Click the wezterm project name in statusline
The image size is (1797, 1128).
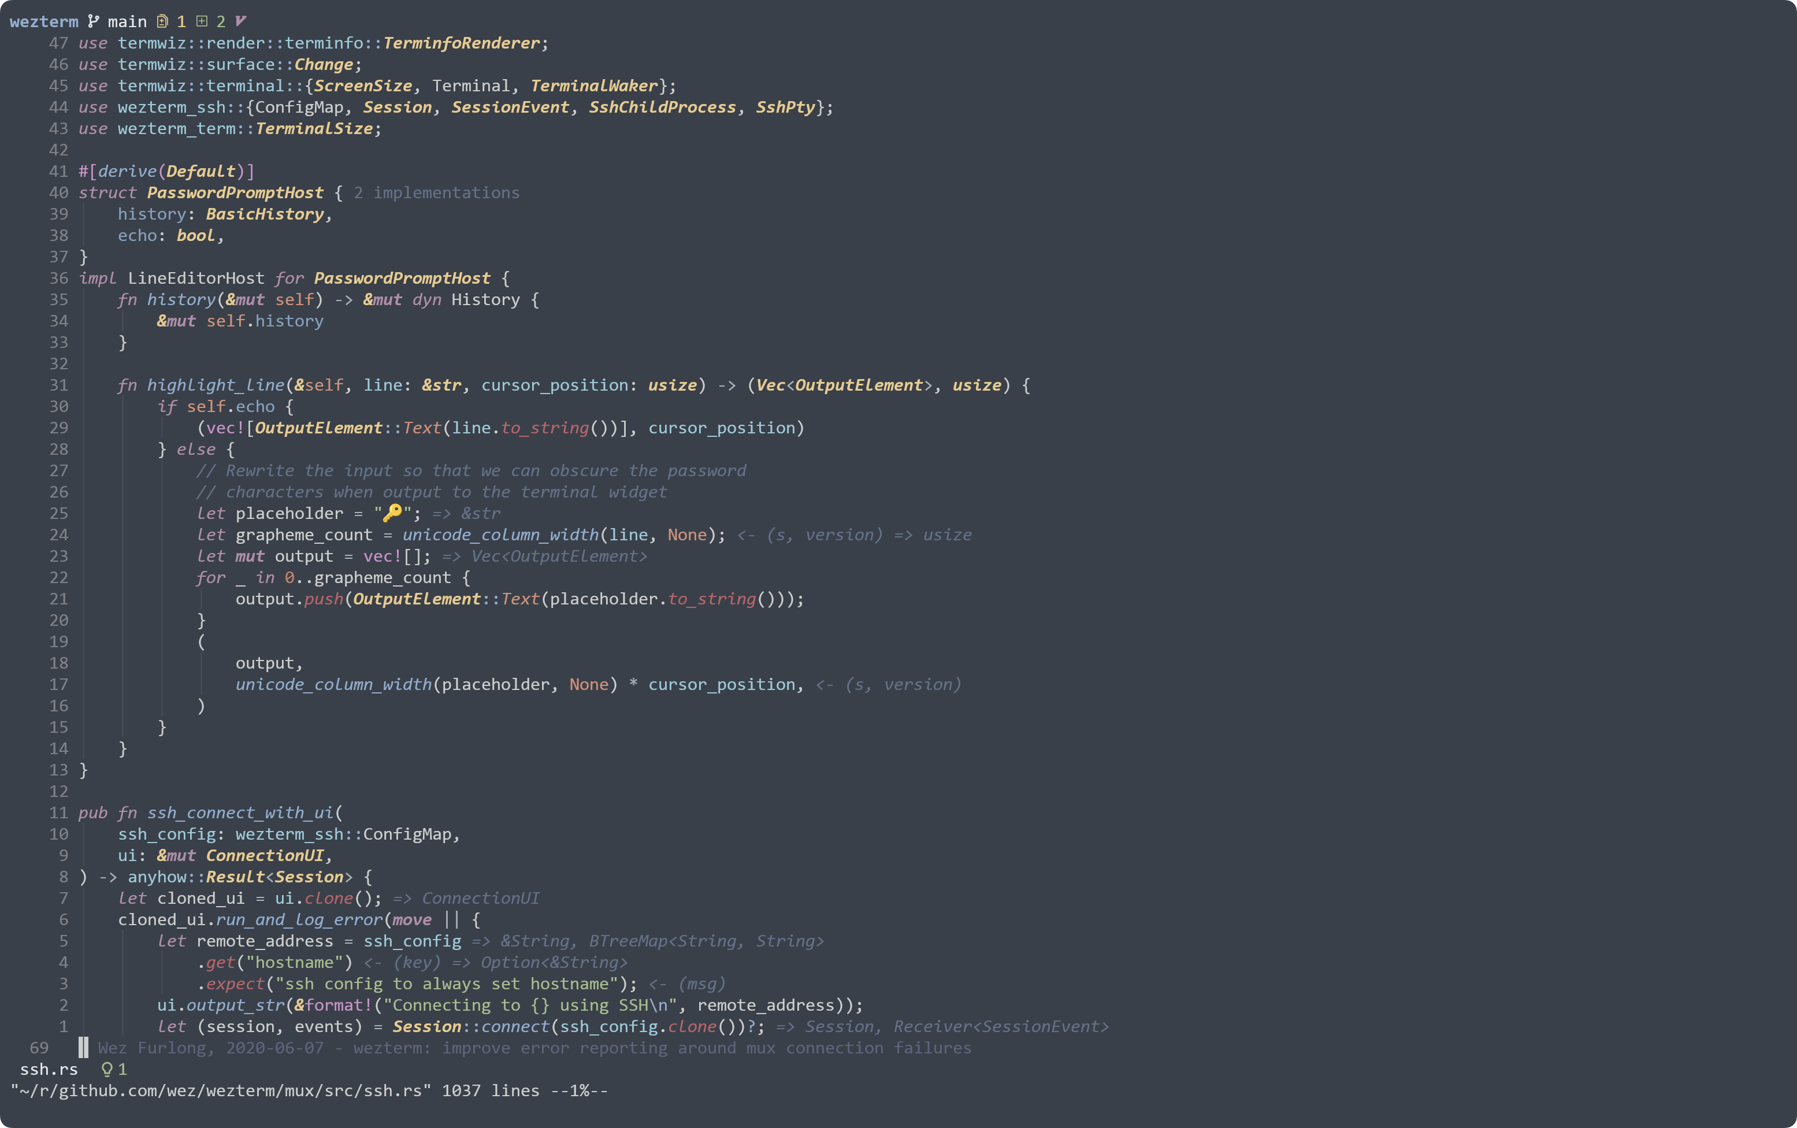[43, 21]
